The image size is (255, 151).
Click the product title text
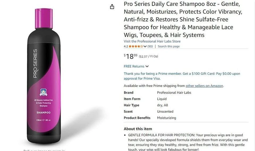pos(183,19)
